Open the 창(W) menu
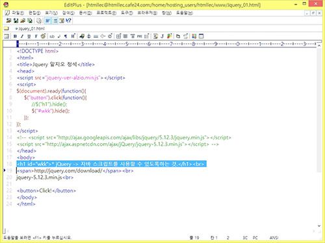325x243 pixels. (166, 13)
